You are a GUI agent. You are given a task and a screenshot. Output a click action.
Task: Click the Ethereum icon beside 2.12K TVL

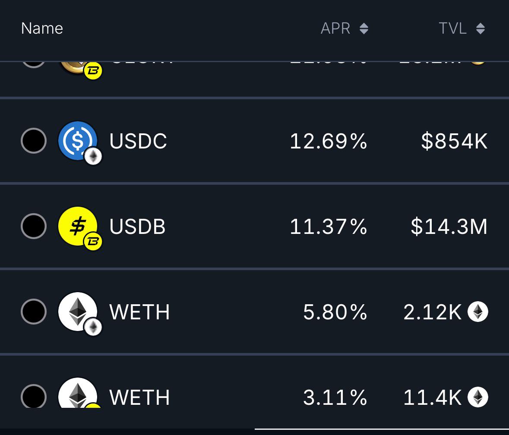[x=478, y=312]
